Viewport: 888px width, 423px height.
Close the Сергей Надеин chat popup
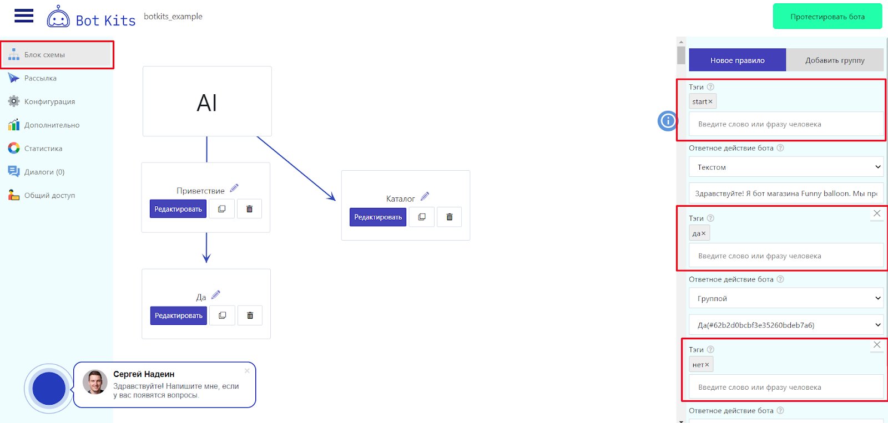pos(247,371)
